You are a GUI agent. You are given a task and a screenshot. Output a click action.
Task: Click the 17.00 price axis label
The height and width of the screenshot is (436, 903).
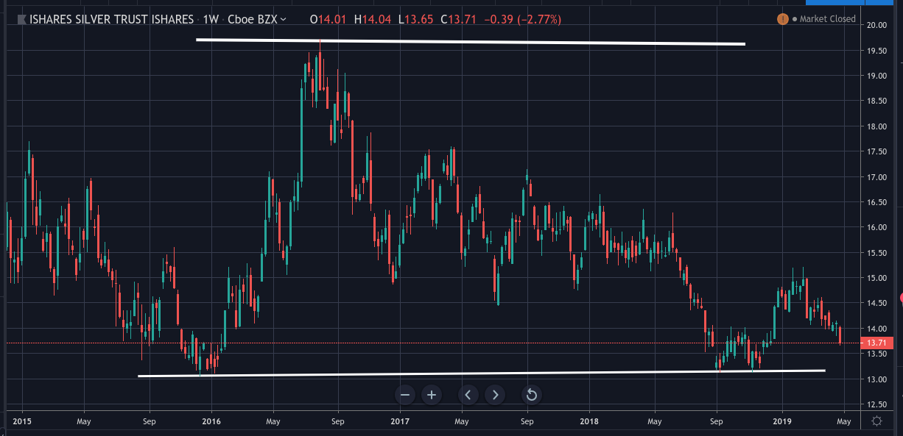pyautogui.click(x=876, y=177)
